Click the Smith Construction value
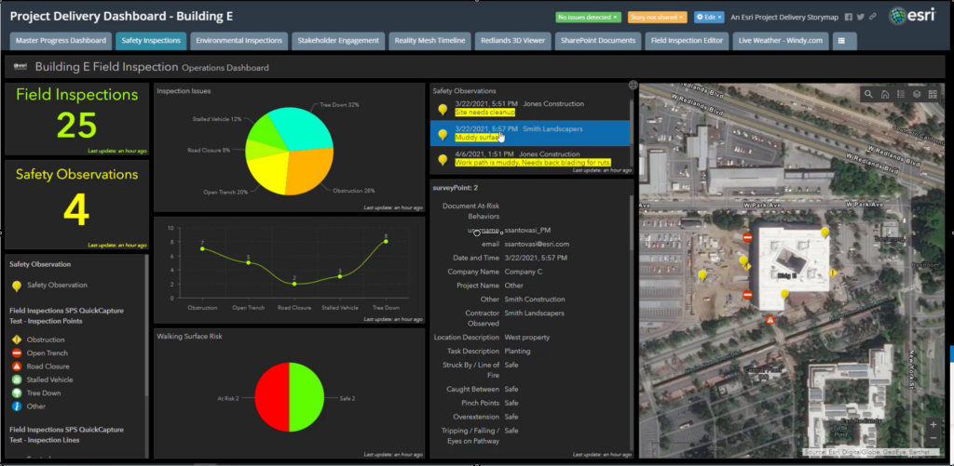 [x=535, y=300]
